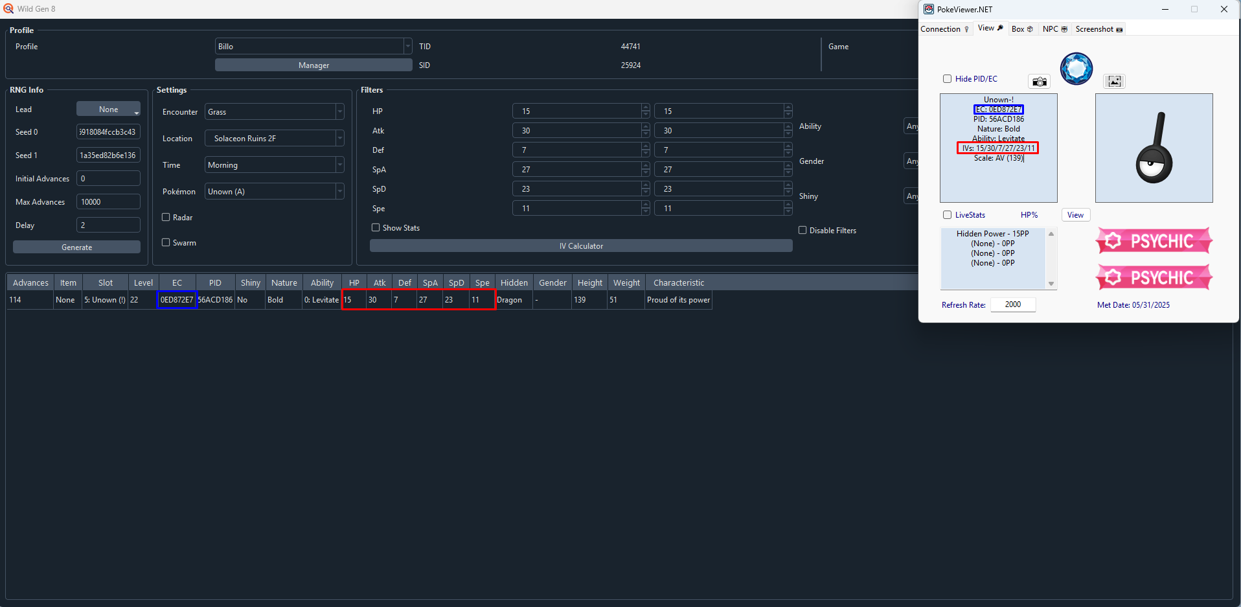1241x607 pixels.
Task: Click the upper PSYCHIC type badge
Action: tap(1154, 241)
